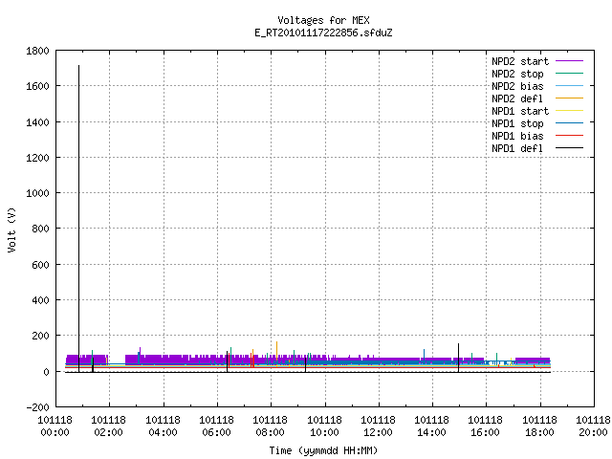Click the 'NPD2 start' legend label
The image size is (612, 459).
[520, 61]
